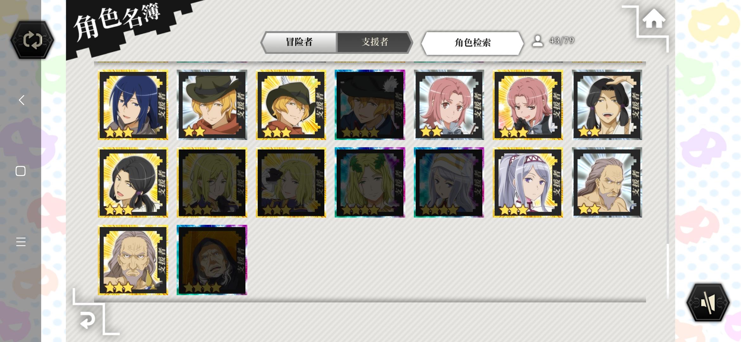Tap the hexagonal rotate-arrows icon

(32, 40)
